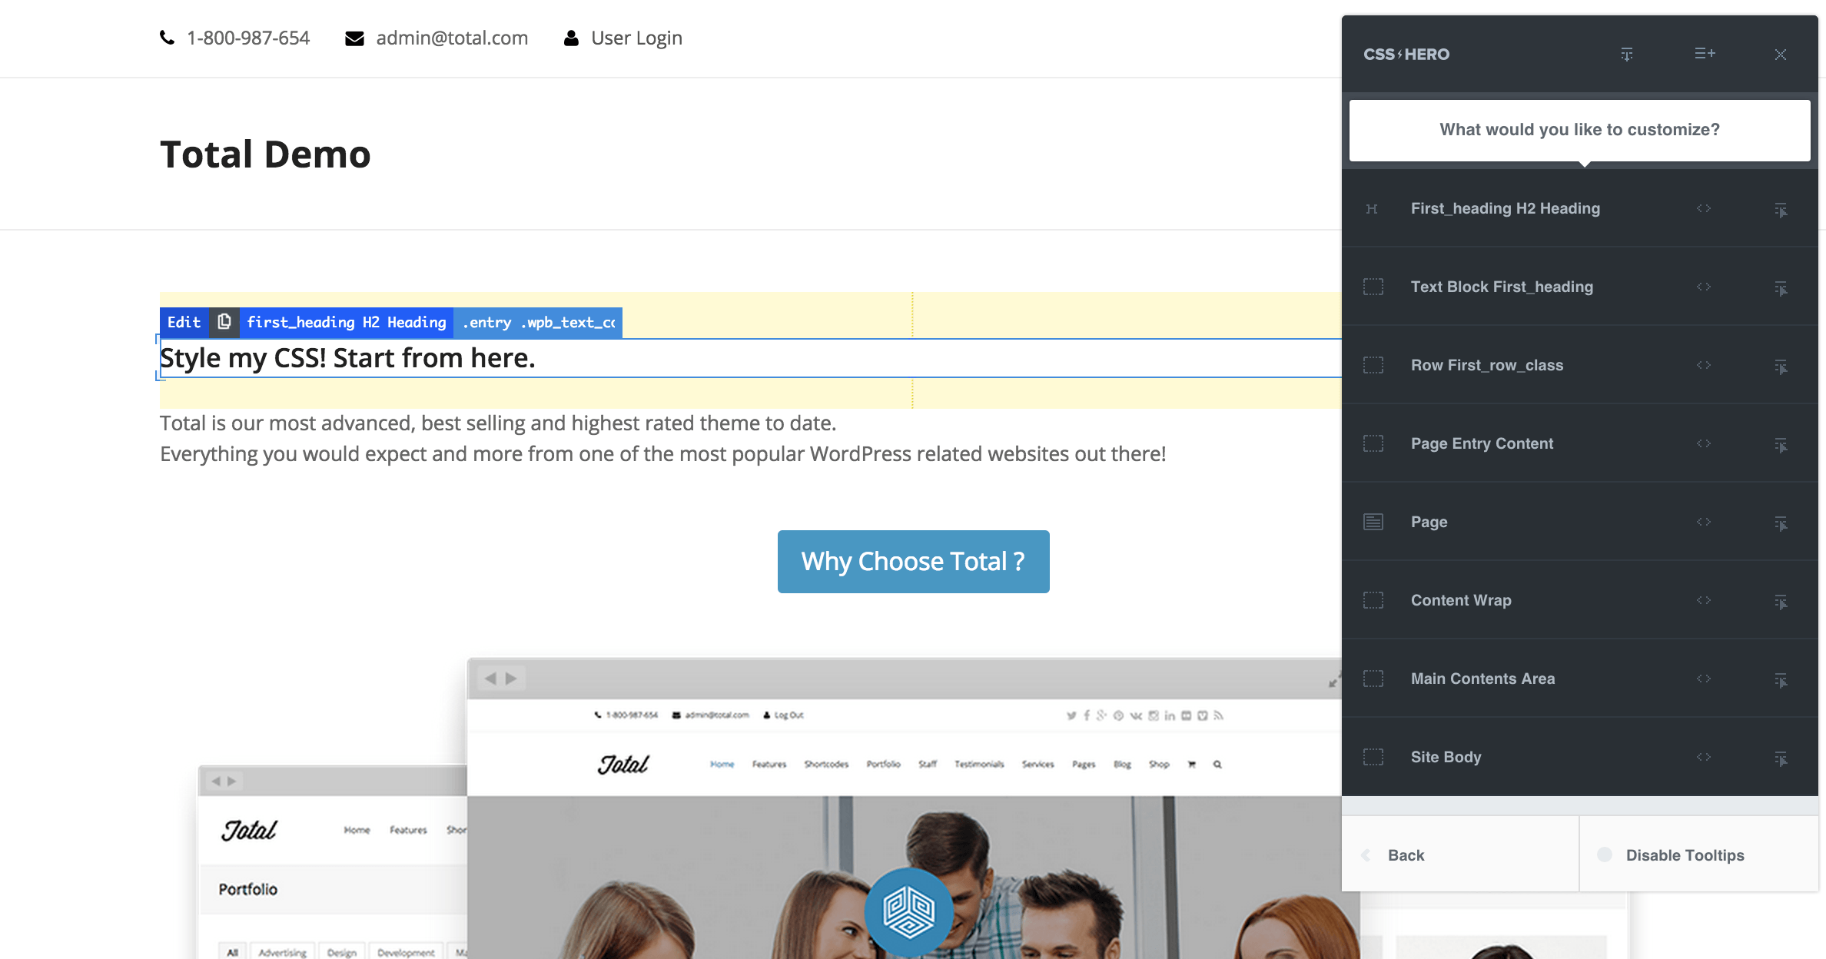
Task: Open code view for Content Wrap
Action: click(x=1704, y=600)
